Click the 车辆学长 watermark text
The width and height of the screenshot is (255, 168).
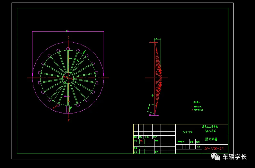click(234, 157)
